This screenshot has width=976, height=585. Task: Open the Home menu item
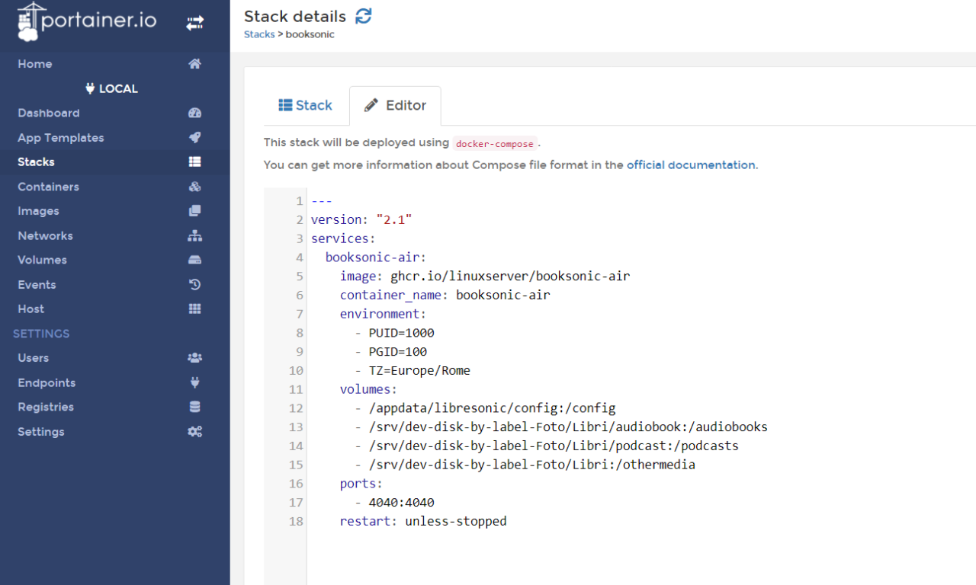click(x=35, y=64)
